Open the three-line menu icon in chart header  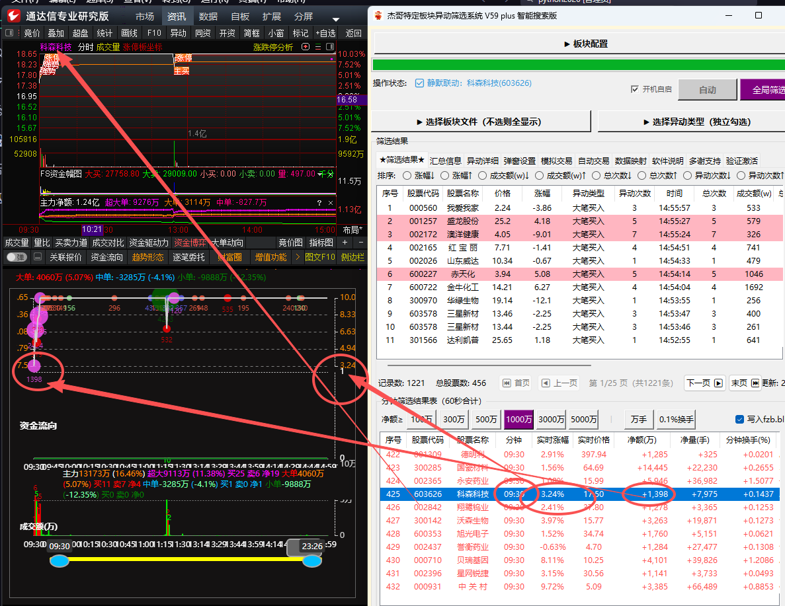[x=318, y=46]
